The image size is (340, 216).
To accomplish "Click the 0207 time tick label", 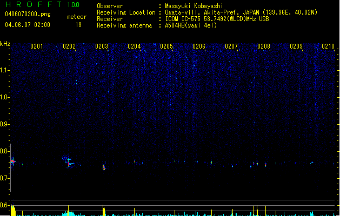I will coord(231,46).
